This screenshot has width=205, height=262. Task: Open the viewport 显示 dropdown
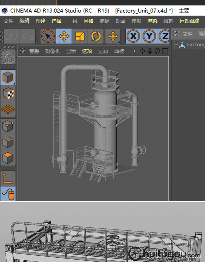pyautogui.click(x=71, y=51)
